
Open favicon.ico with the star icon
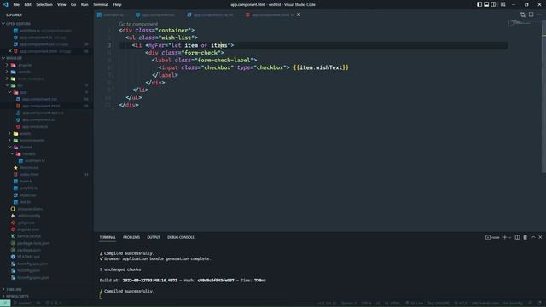(29, 168)
